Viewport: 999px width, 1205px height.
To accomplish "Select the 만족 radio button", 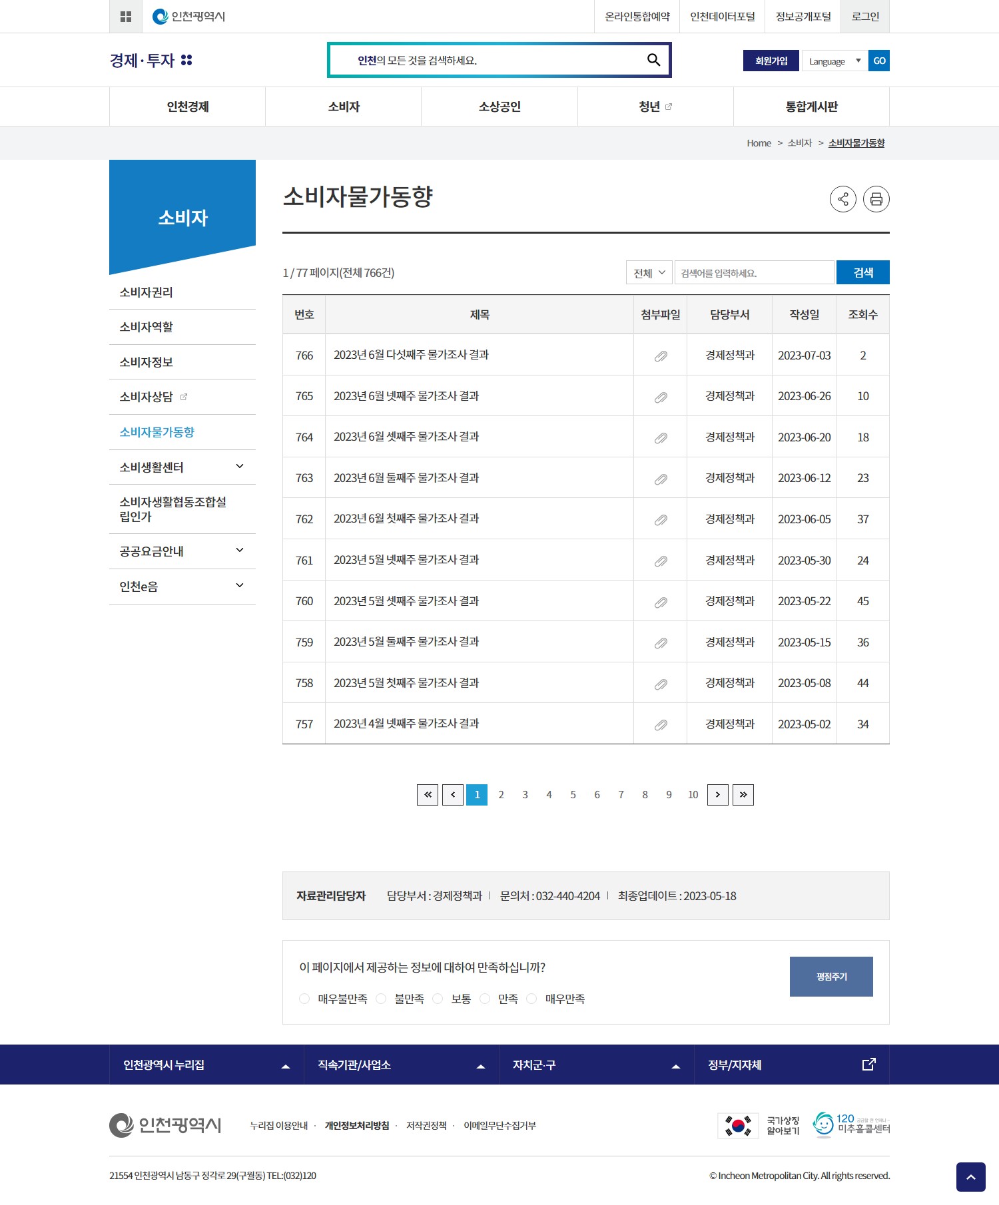I will point(485,999).
